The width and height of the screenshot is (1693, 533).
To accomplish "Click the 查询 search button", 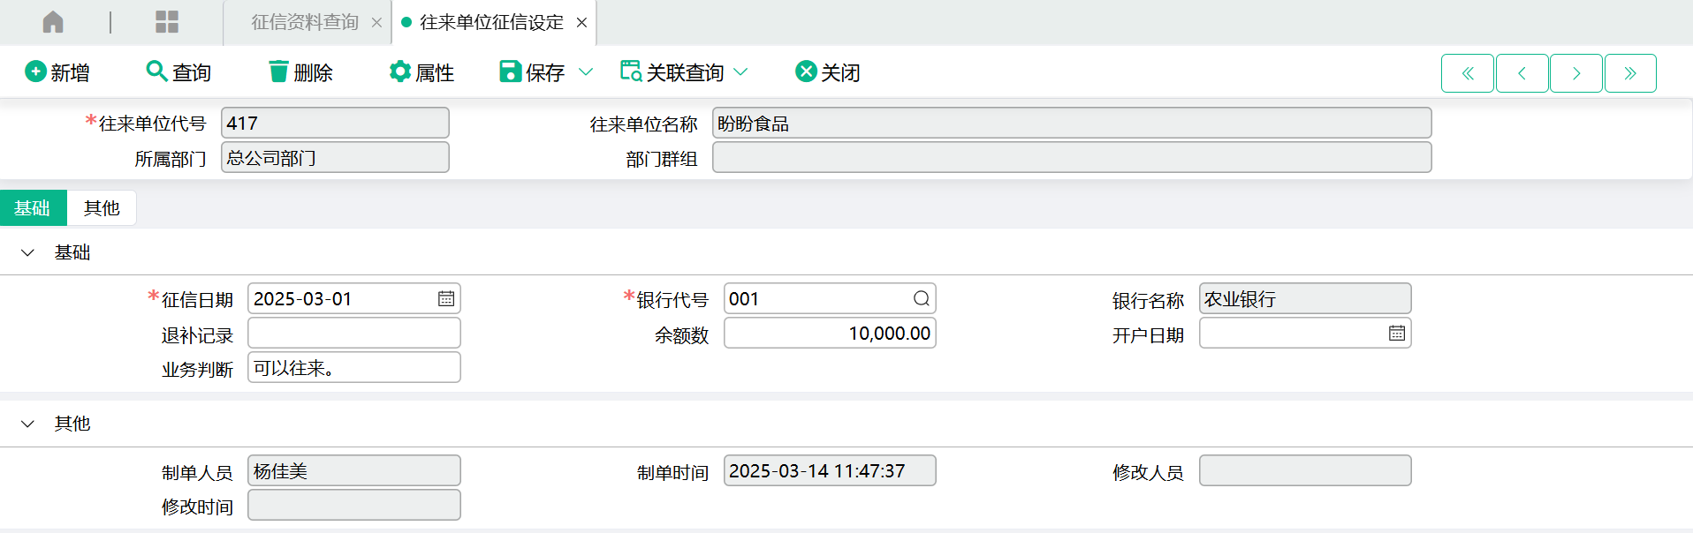I will 178,72.
